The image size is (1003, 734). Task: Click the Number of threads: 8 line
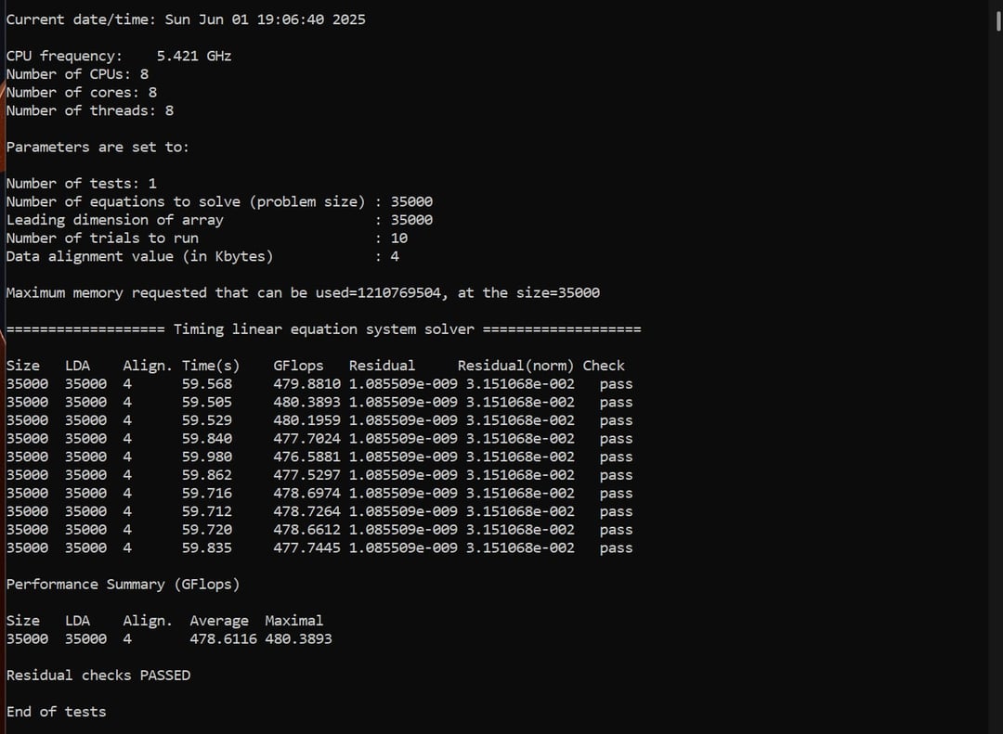coord(90,110)
